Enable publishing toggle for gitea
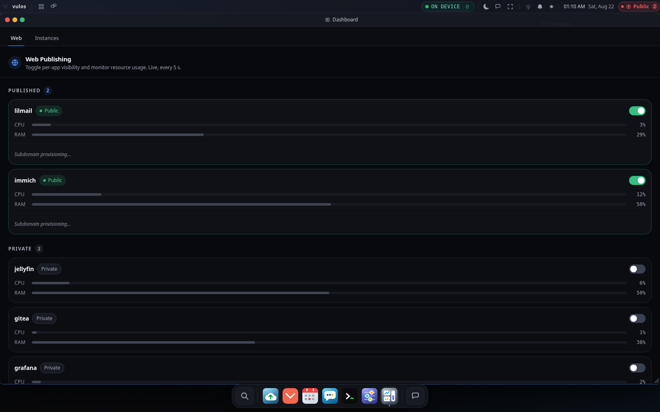Image resolution: width=660 pixels, height=412 pixels. 637,318
